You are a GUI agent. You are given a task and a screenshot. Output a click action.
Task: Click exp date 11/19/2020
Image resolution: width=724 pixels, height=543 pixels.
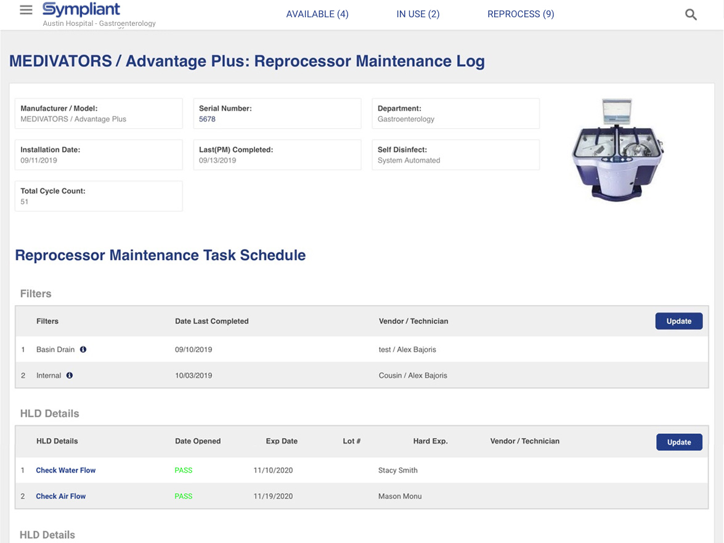point(273,496)
